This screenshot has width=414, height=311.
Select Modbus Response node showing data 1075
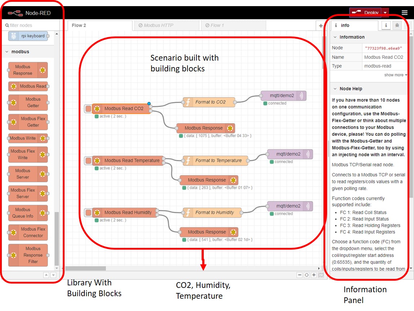point(206,128)
